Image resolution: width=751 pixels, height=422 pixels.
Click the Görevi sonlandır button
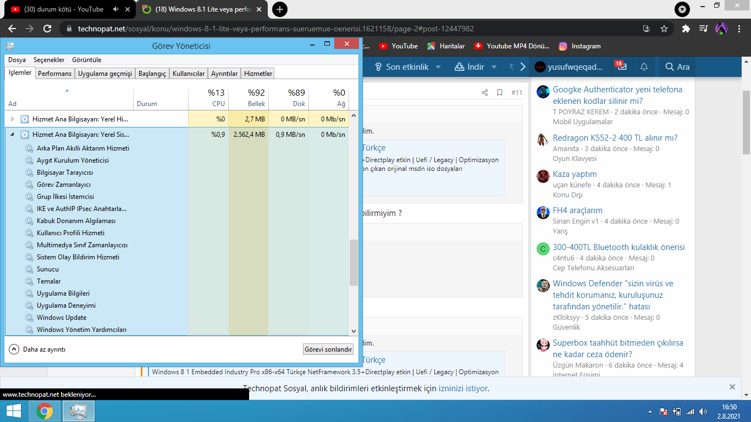coord(328,349)
